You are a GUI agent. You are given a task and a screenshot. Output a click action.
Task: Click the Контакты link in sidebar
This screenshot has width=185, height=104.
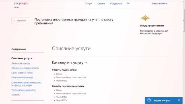pos(16,95)
